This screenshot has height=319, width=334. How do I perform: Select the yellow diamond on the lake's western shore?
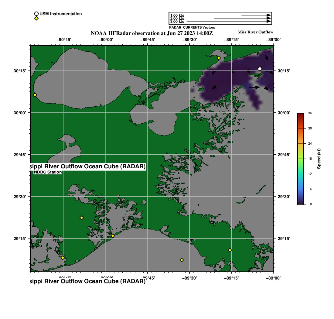point(35,95)
